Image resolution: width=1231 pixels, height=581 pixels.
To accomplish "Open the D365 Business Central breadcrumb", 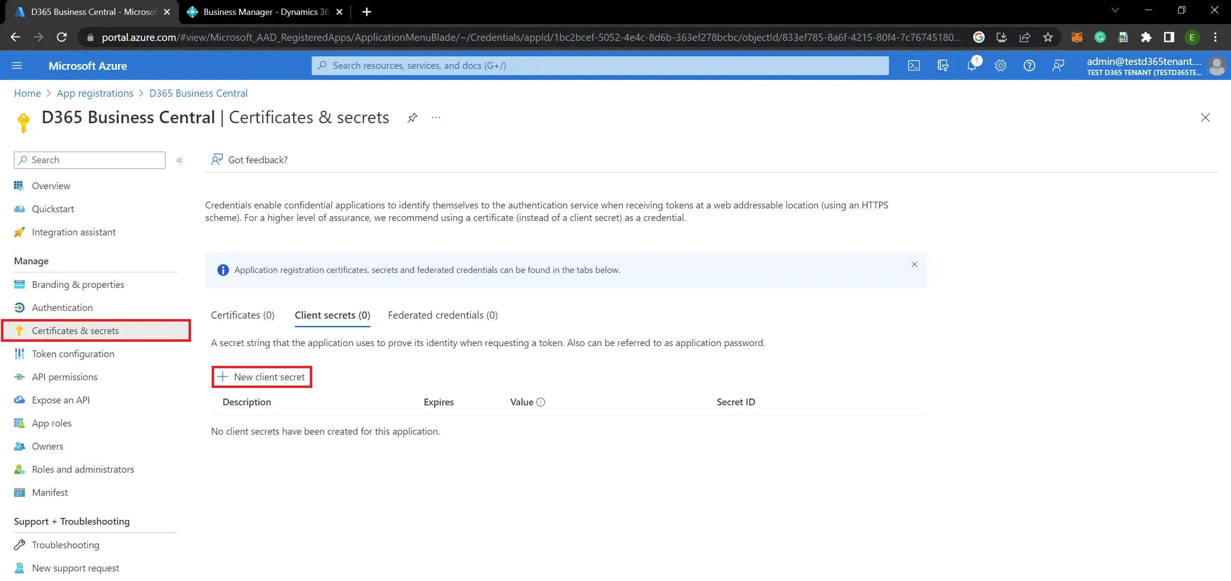I will [198, 93].
